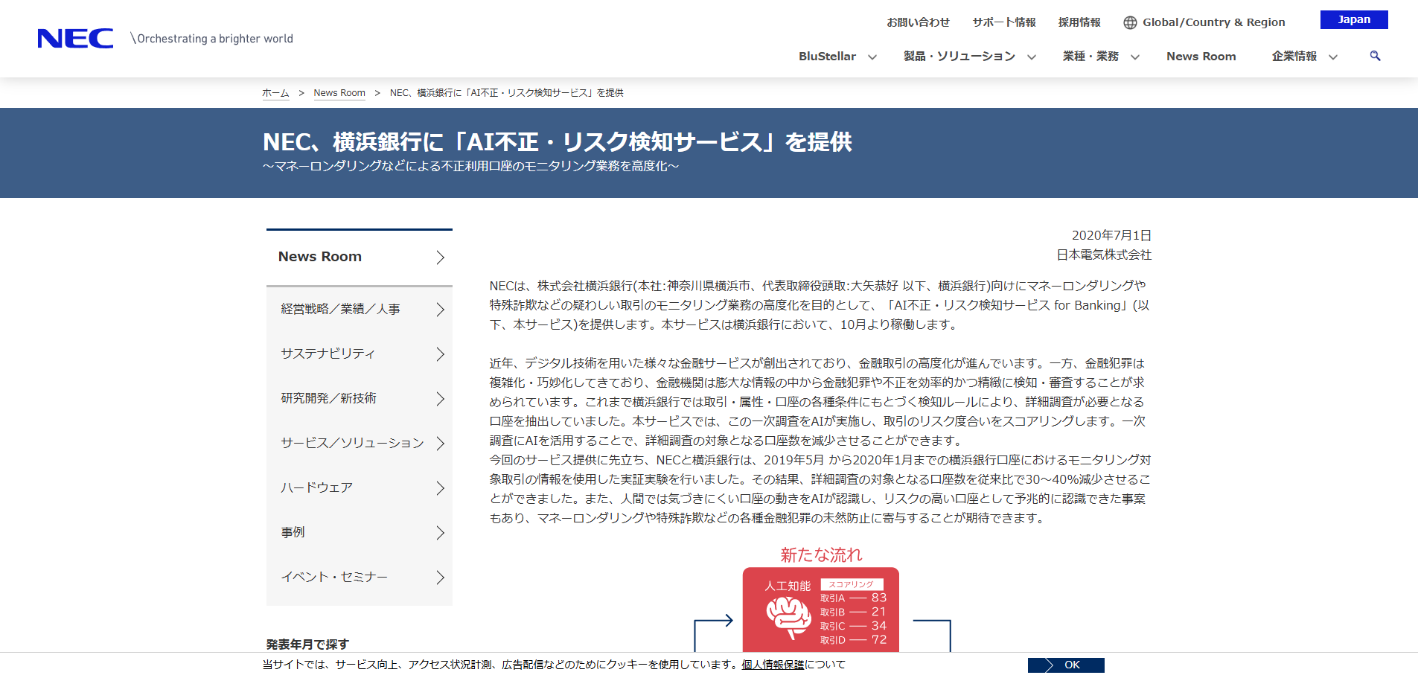This screenshot has height=678, width=1418.
Task: Click the 発表年月で探す heading
Action: pyautogui.click(x=307, y=644)
